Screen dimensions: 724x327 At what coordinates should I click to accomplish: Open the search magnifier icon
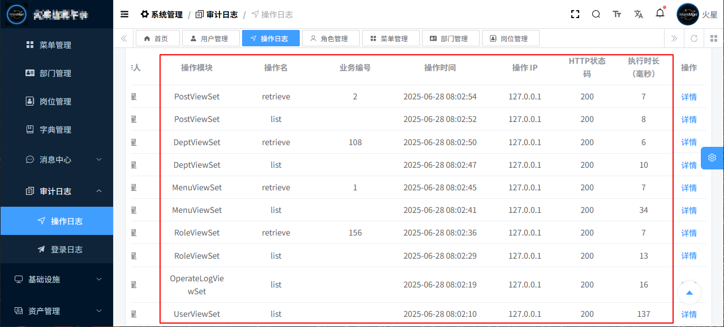(596, 15)
